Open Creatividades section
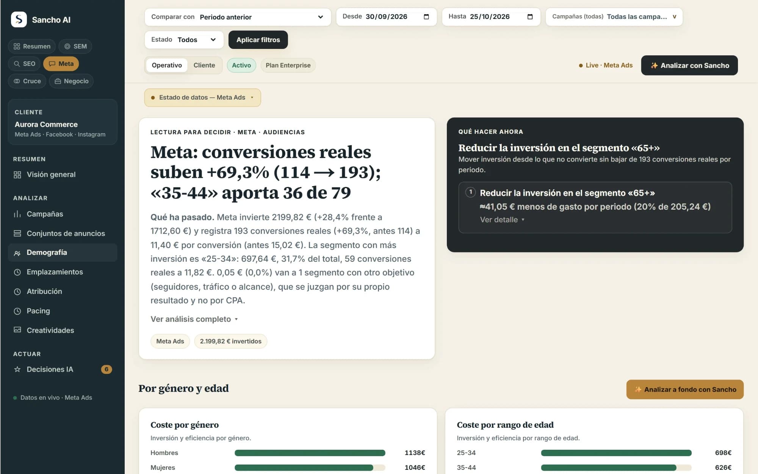This screenshot has height=474, width=758. point(63,330)
